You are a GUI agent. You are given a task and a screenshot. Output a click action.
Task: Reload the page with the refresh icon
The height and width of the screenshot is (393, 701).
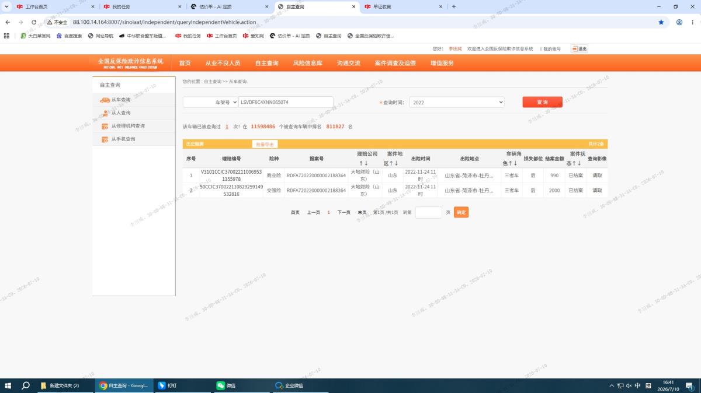[34, 22]
